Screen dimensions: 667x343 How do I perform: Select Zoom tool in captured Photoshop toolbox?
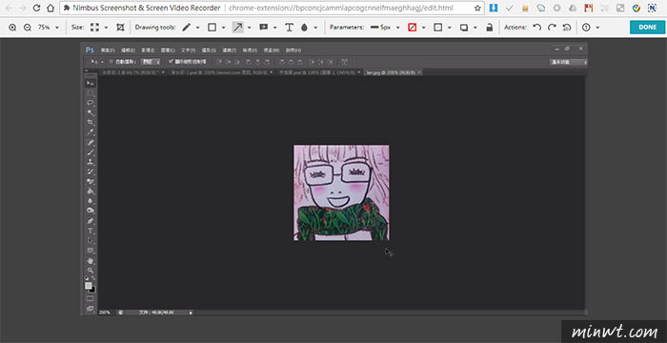(x=91, y=271)
